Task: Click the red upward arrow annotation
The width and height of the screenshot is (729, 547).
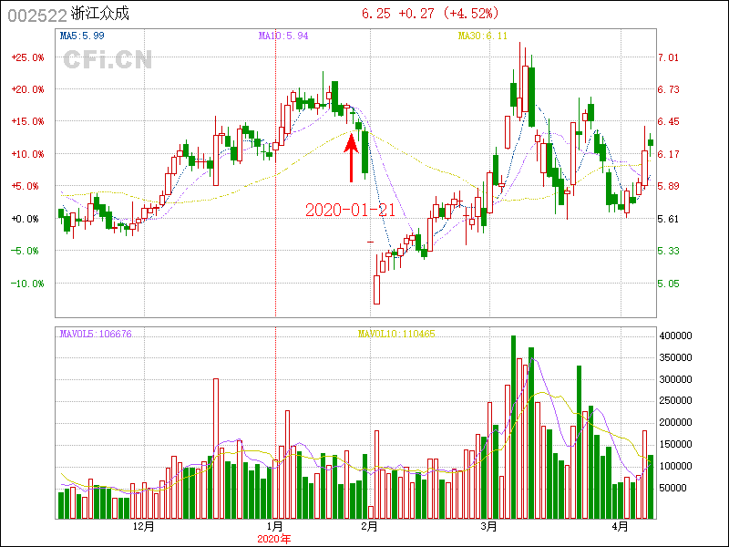Action: [x=350, y=158]
